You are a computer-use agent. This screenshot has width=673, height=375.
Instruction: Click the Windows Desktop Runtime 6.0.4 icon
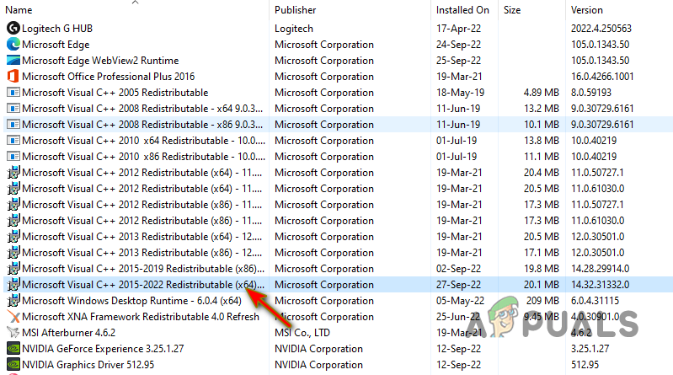coord(13,300)
